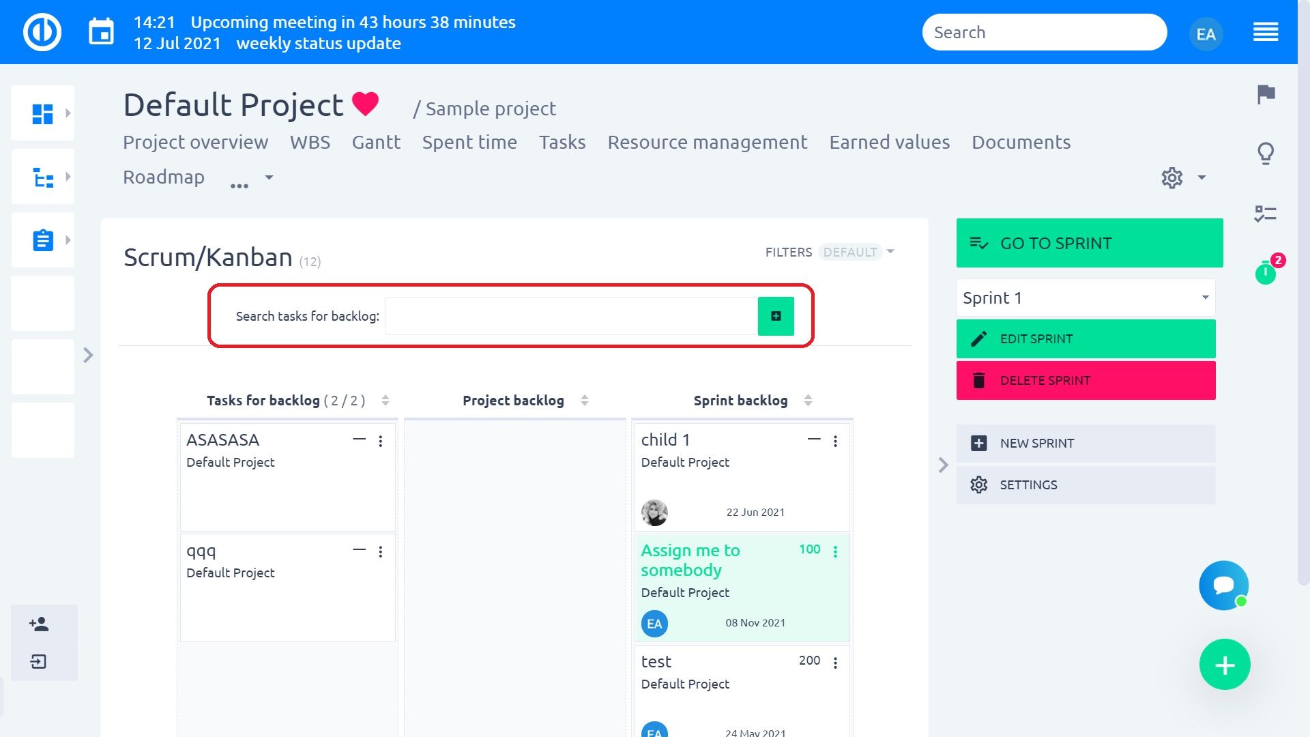Open the hamburger menu in header
The image size is (1310, 737).
point(1266,32)
